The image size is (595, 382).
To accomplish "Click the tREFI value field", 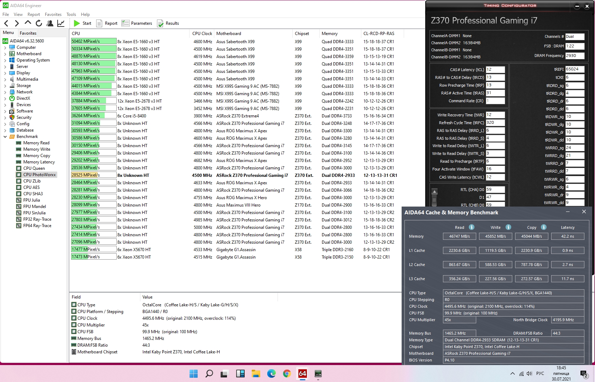I will point(574,69).
